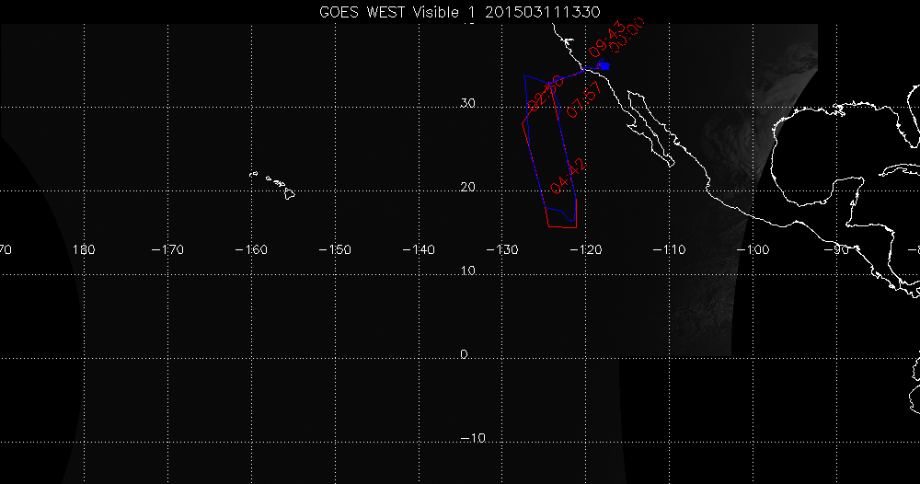The width and height of the screenshot is (920, 484).
Task: Select the red time label 07:57
Action: coord(584,99)
